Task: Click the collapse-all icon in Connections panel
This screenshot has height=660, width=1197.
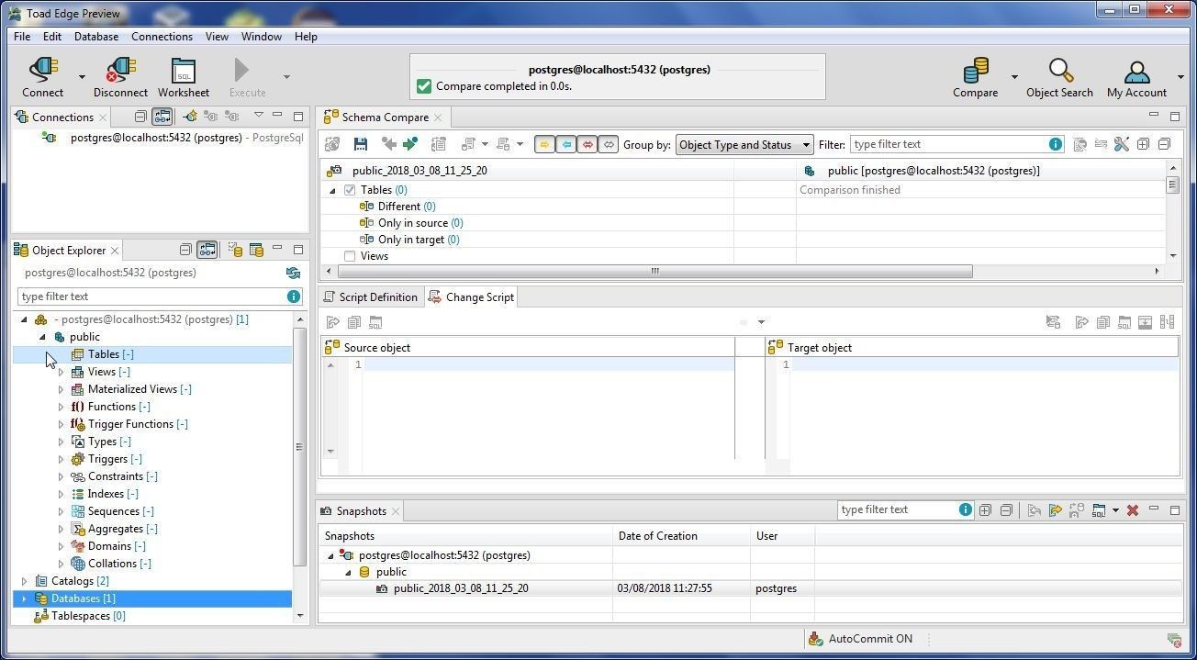Action: tap(140, 117)
